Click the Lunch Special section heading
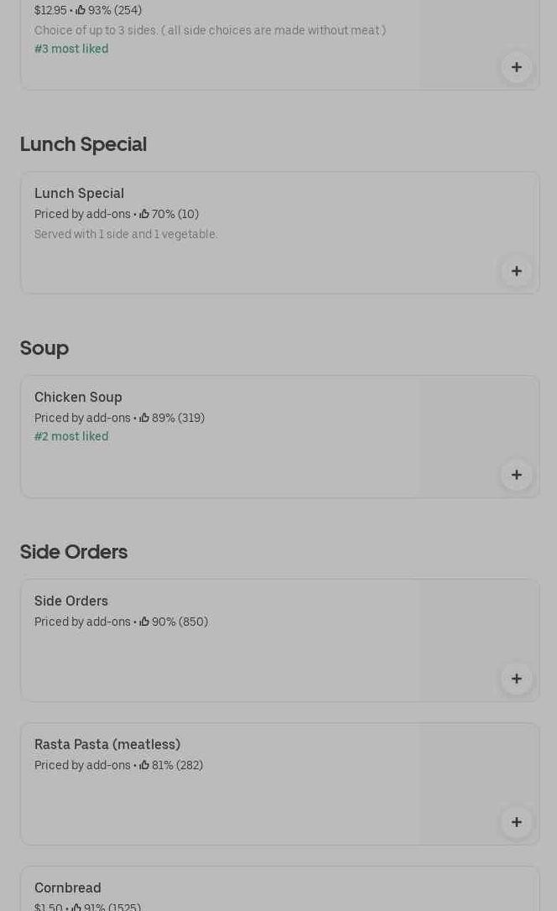Viewport: 557px width, 911px height. coord(83,143)
